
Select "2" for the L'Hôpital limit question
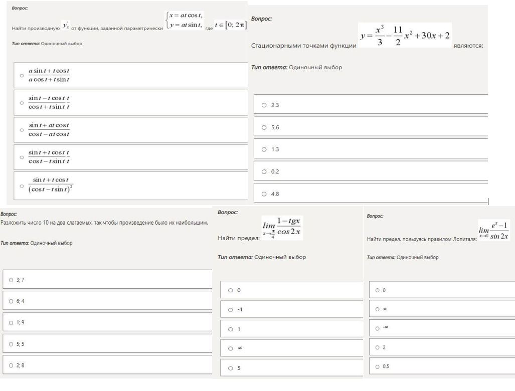pyautogui.click(x=377, y=347)
